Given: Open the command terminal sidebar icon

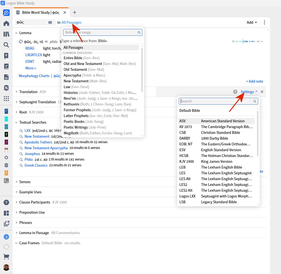Looking at the screenshot, I should 6,181.
